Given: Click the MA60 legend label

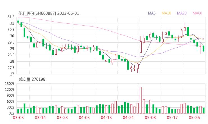Looking at the screenshot, I should (197, 13).
